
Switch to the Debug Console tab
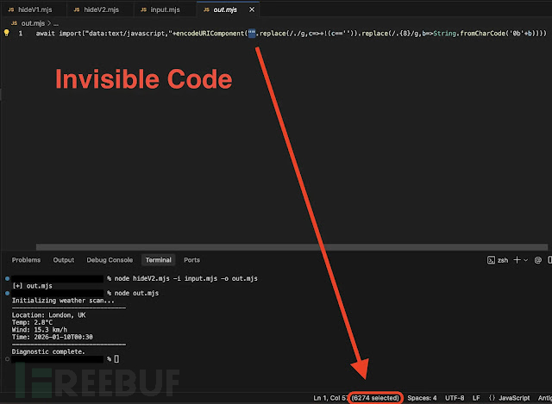point(110,260)
